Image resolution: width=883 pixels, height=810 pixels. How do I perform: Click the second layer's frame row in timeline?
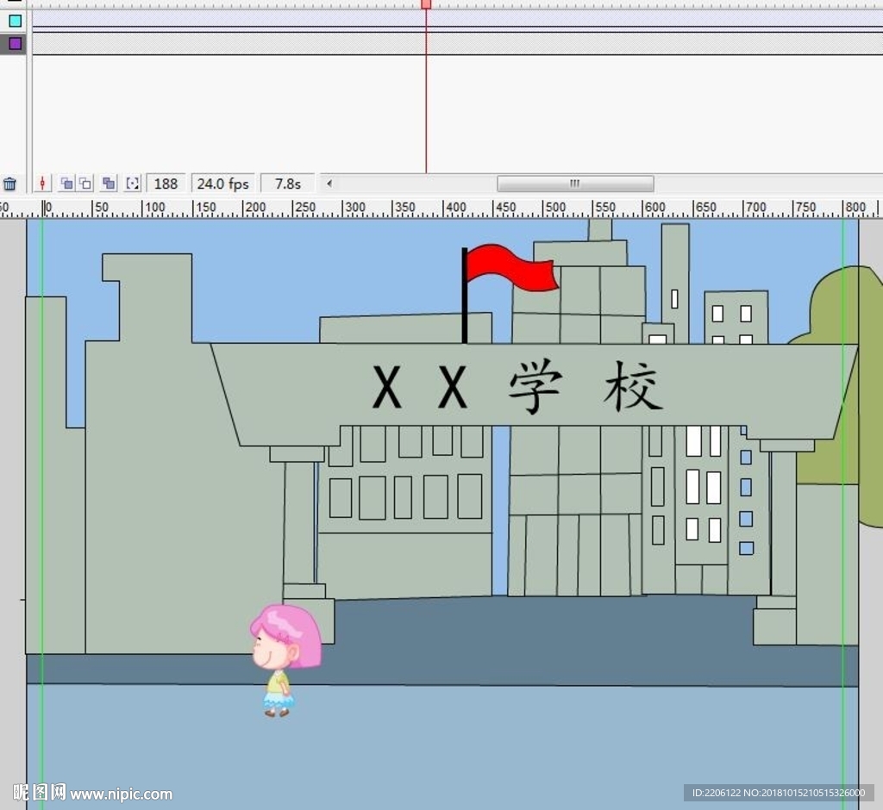click(x=457, y=43)
